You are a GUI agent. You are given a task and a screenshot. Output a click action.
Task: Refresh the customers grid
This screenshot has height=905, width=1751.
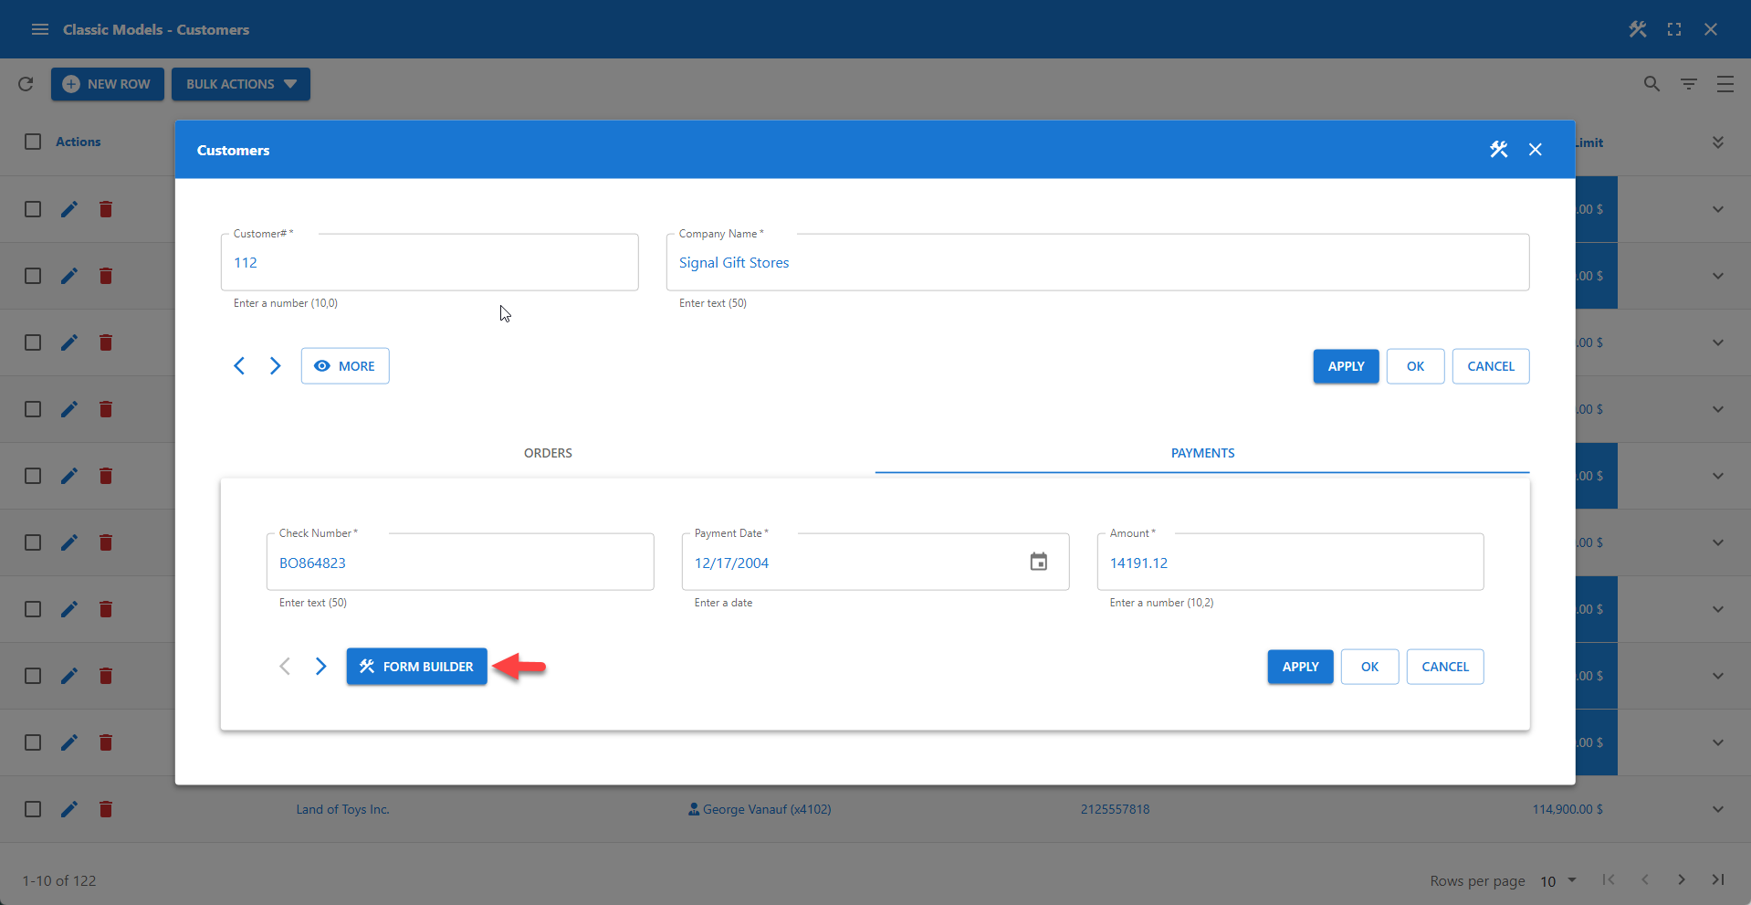[25, 83]
